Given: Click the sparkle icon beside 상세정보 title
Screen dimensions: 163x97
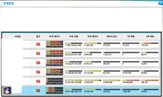Looking at the screenshot, I should click(2, 2).
